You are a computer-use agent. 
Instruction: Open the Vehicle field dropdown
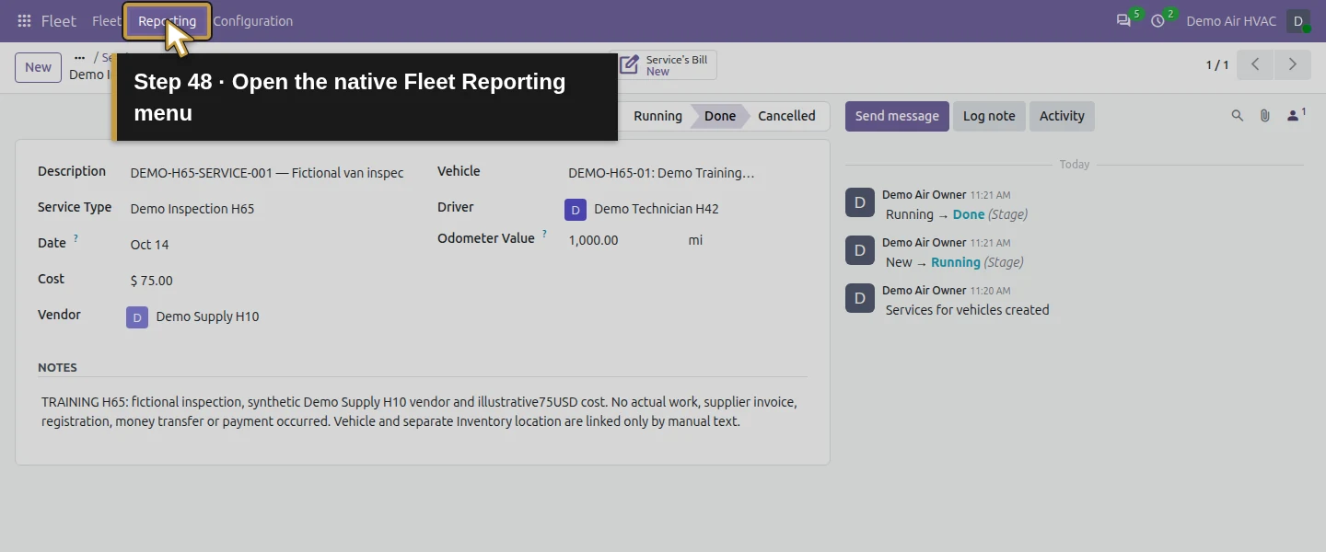pyautogui.click(x=686, y=173)
